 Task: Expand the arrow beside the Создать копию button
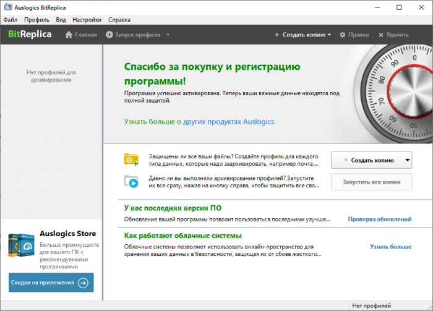tap(407, 160)
